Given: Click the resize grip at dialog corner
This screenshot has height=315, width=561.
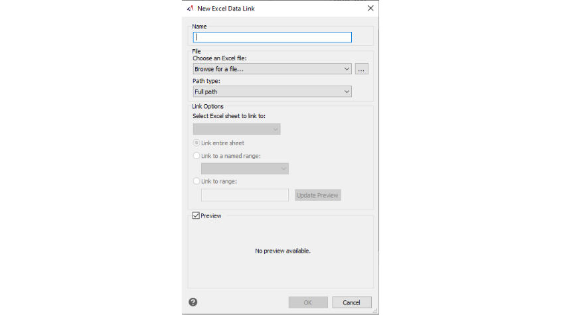Looking at the screenshot, I should pos(375,311).
